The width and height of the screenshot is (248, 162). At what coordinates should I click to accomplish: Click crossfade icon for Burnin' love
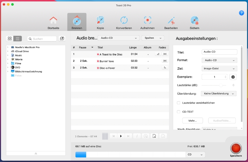tap(165, 61)
